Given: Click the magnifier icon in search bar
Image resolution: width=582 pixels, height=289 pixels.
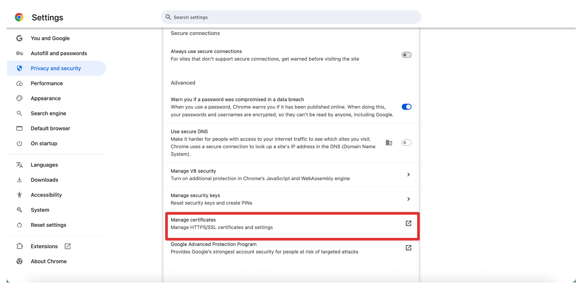Looking at the screenshot, I should click(x=168, y=17).
